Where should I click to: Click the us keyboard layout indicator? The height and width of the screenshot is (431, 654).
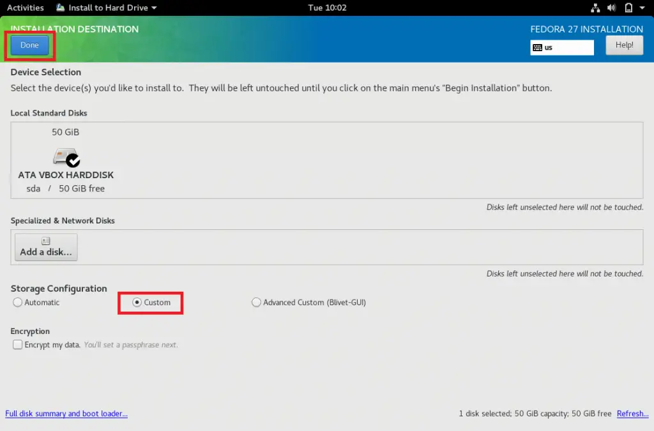[562, 47]
